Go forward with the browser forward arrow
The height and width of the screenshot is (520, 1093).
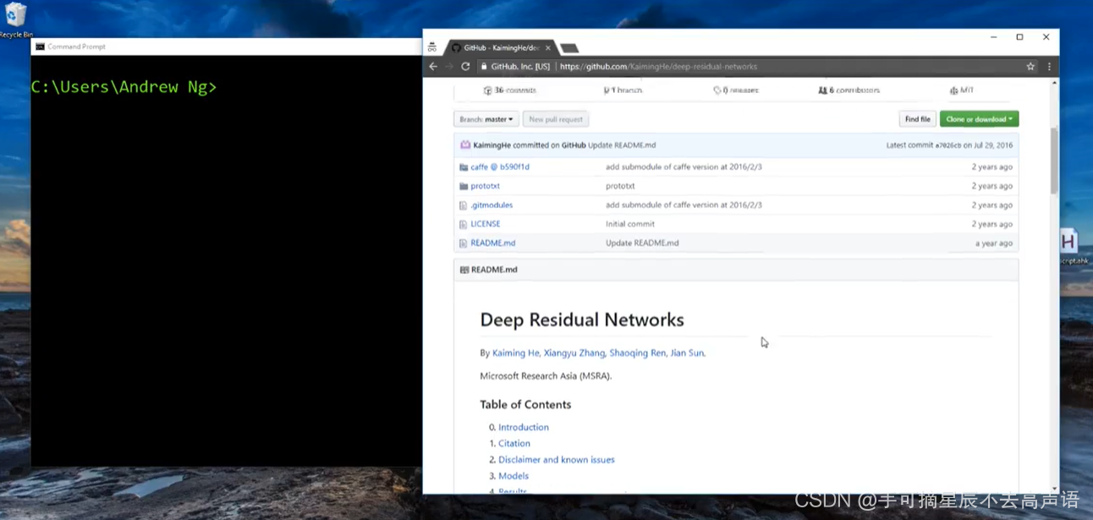click(449, 66)
